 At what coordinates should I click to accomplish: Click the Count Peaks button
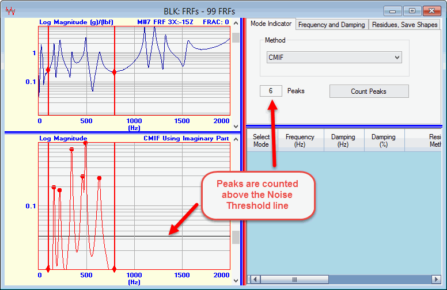(369, 91)
